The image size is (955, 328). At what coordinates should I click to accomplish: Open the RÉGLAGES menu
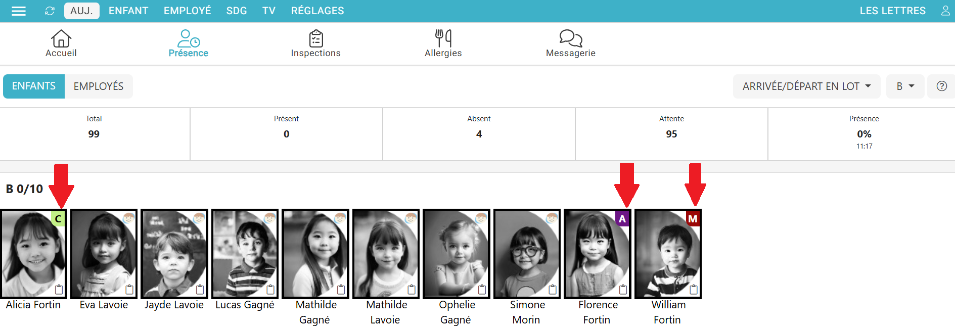(x=317, y=11)
